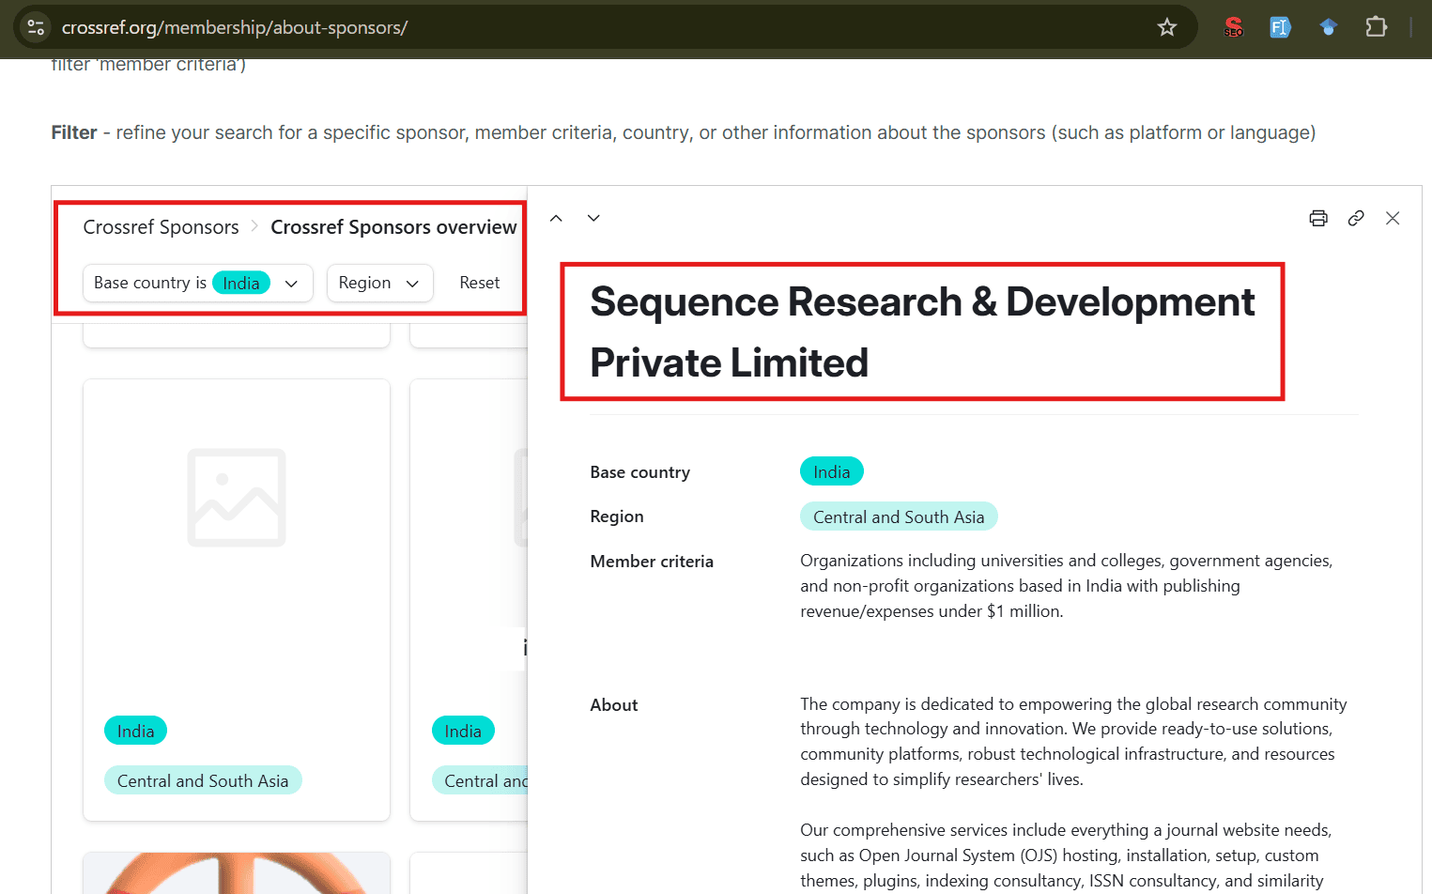Reset the sponsor filters

click(479, 283)
